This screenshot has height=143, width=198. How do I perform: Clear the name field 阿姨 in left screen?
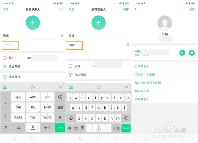(62, 36)
